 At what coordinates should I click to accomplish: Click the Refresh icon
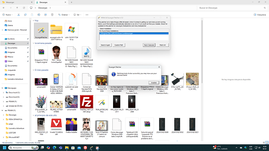tap(24, 8)
